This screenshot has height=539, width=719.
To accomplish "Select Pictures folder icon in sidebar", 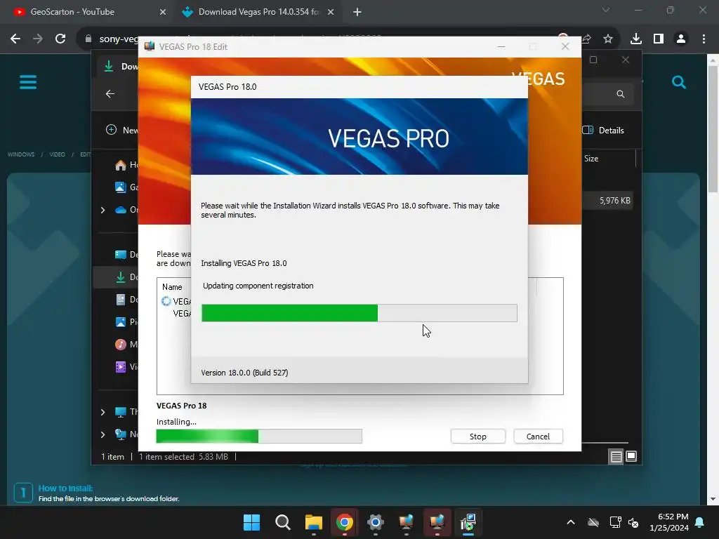I will coord(121,321).
